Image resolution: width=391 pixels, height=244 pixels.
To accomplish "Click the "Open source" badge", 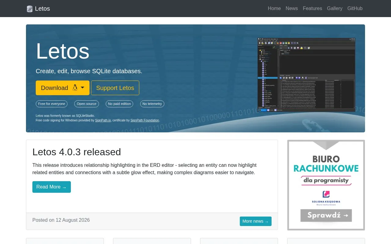I will [x=86, y=104].
